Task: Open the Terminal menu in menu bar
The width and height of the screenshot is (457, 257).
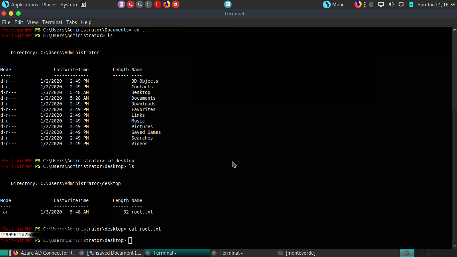Action: click(52, 22)
